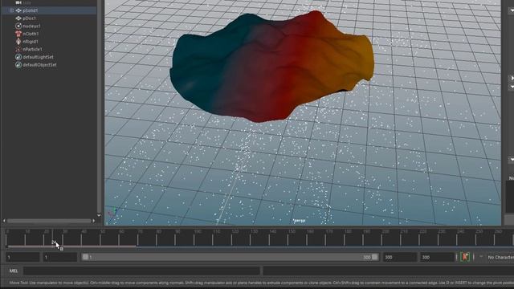This screenshot has height=289, width=514.
Task: Click the nucleus1 solver icon
Action: (18, 26)
